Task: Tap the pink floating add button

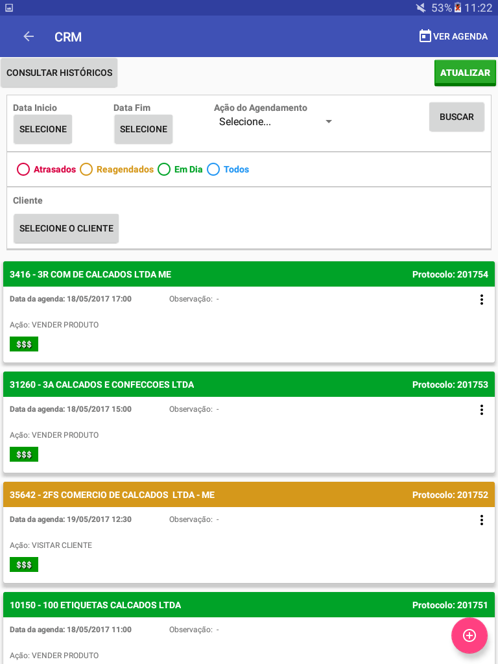Action: tap(469, 635)
